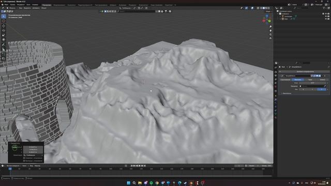331x186 pixels.
Task: Select the 3D Cursor tool
Action: pyautogui.click(x=4, y=21)
